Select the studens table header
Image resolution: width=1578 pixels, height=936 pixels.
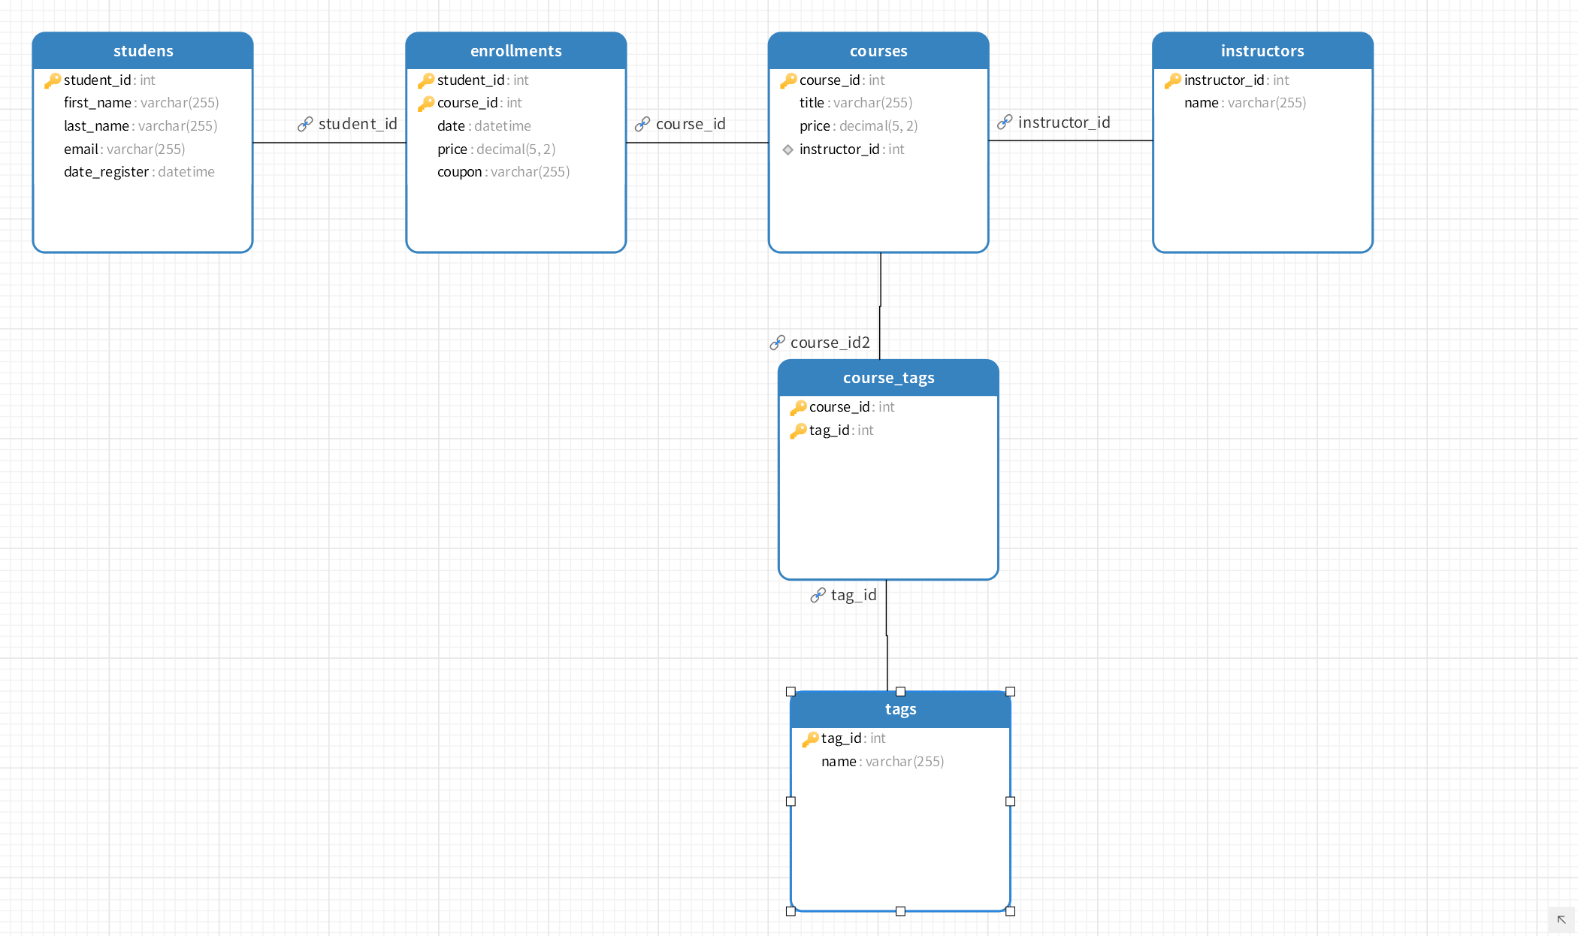point(143,51)
